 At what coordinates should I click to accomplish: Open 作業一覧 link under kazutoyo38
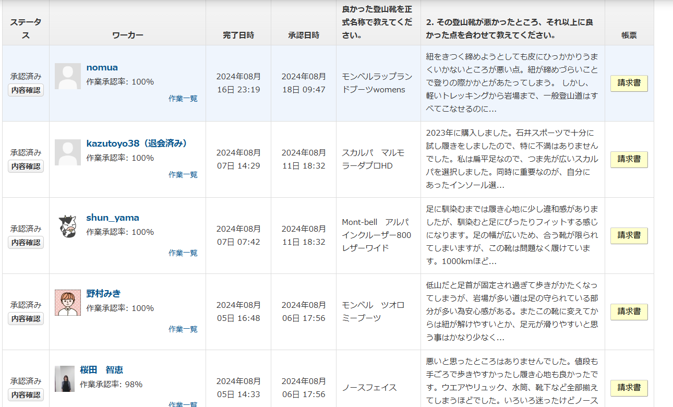(183, 175)
